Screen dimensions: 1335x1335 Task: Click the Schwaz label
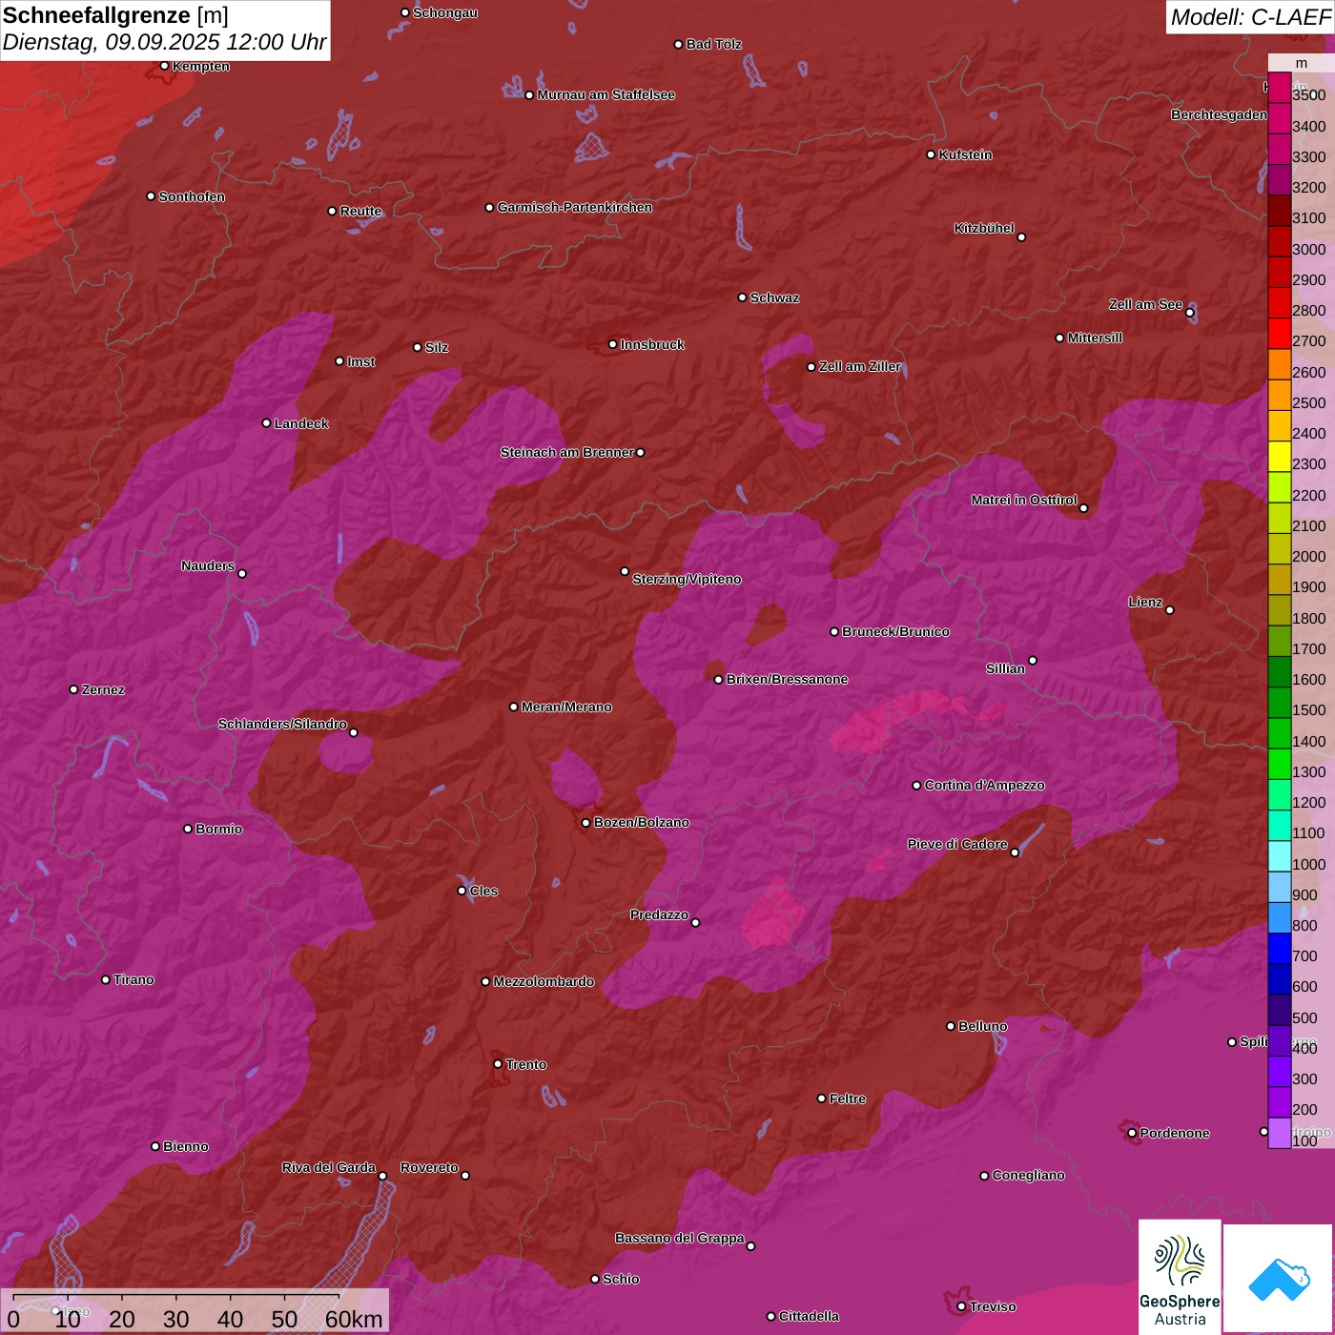775,298
